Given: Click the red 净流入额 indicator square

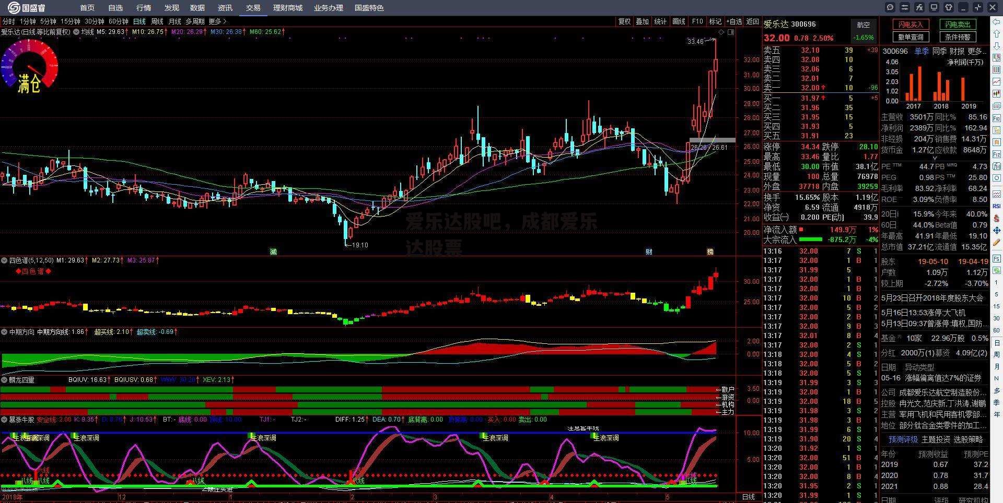Looking at the screenshot, I should point(801,229).
